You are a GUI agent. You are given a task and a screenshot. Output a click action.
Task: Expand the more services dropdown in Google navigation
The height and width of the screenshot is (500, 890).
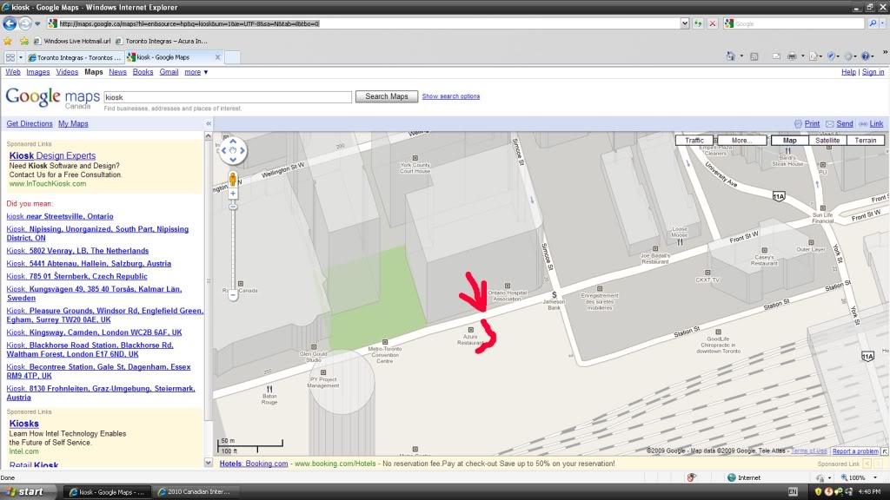point(192,72)
